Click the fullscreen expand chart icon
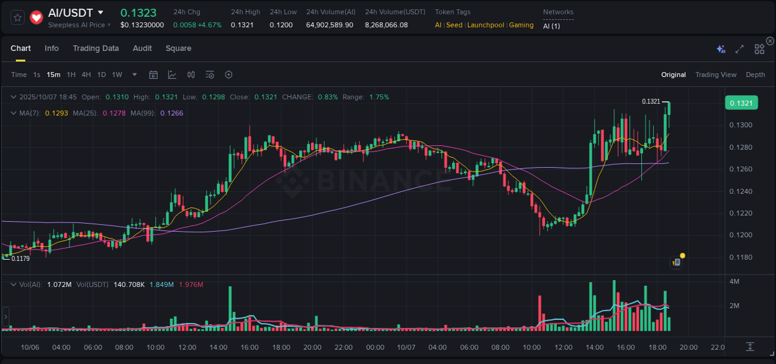 739,48
